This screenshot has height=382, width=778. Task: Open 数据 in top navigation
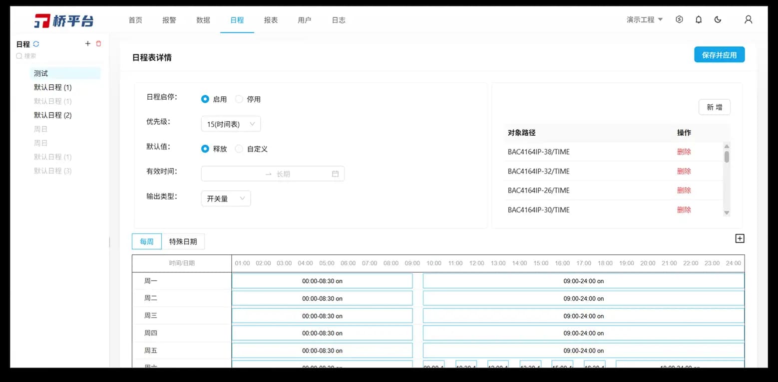(x=203, y=20)
